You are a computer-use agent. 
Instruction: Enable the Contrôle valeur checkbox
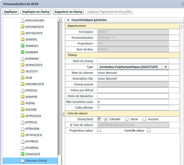149,130
